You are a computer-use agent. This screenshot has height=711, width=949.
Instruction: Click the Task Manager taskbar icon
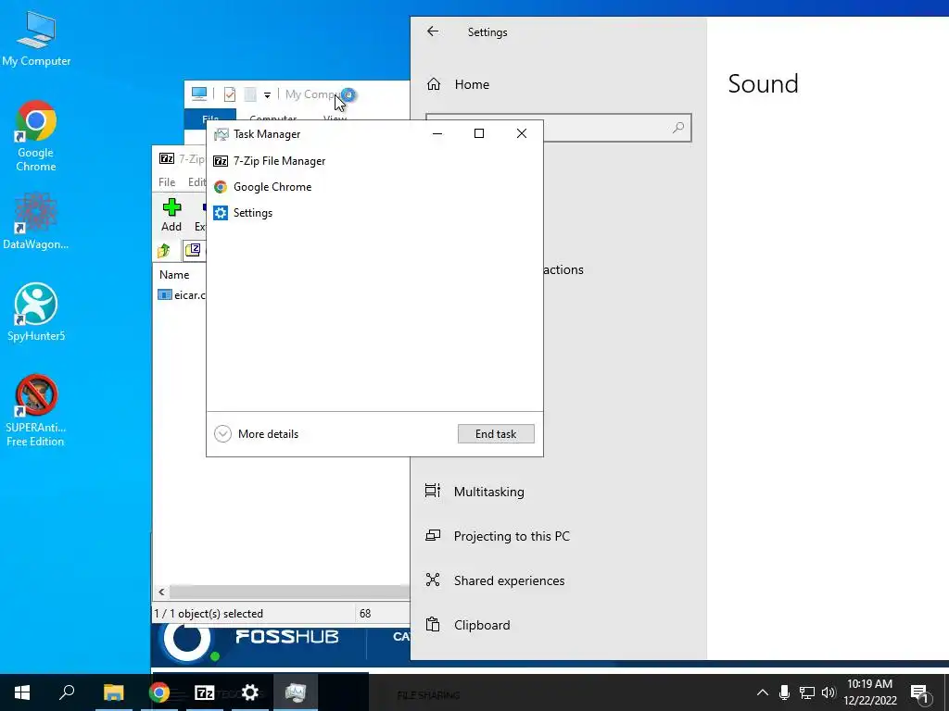[x=296, y=692]
